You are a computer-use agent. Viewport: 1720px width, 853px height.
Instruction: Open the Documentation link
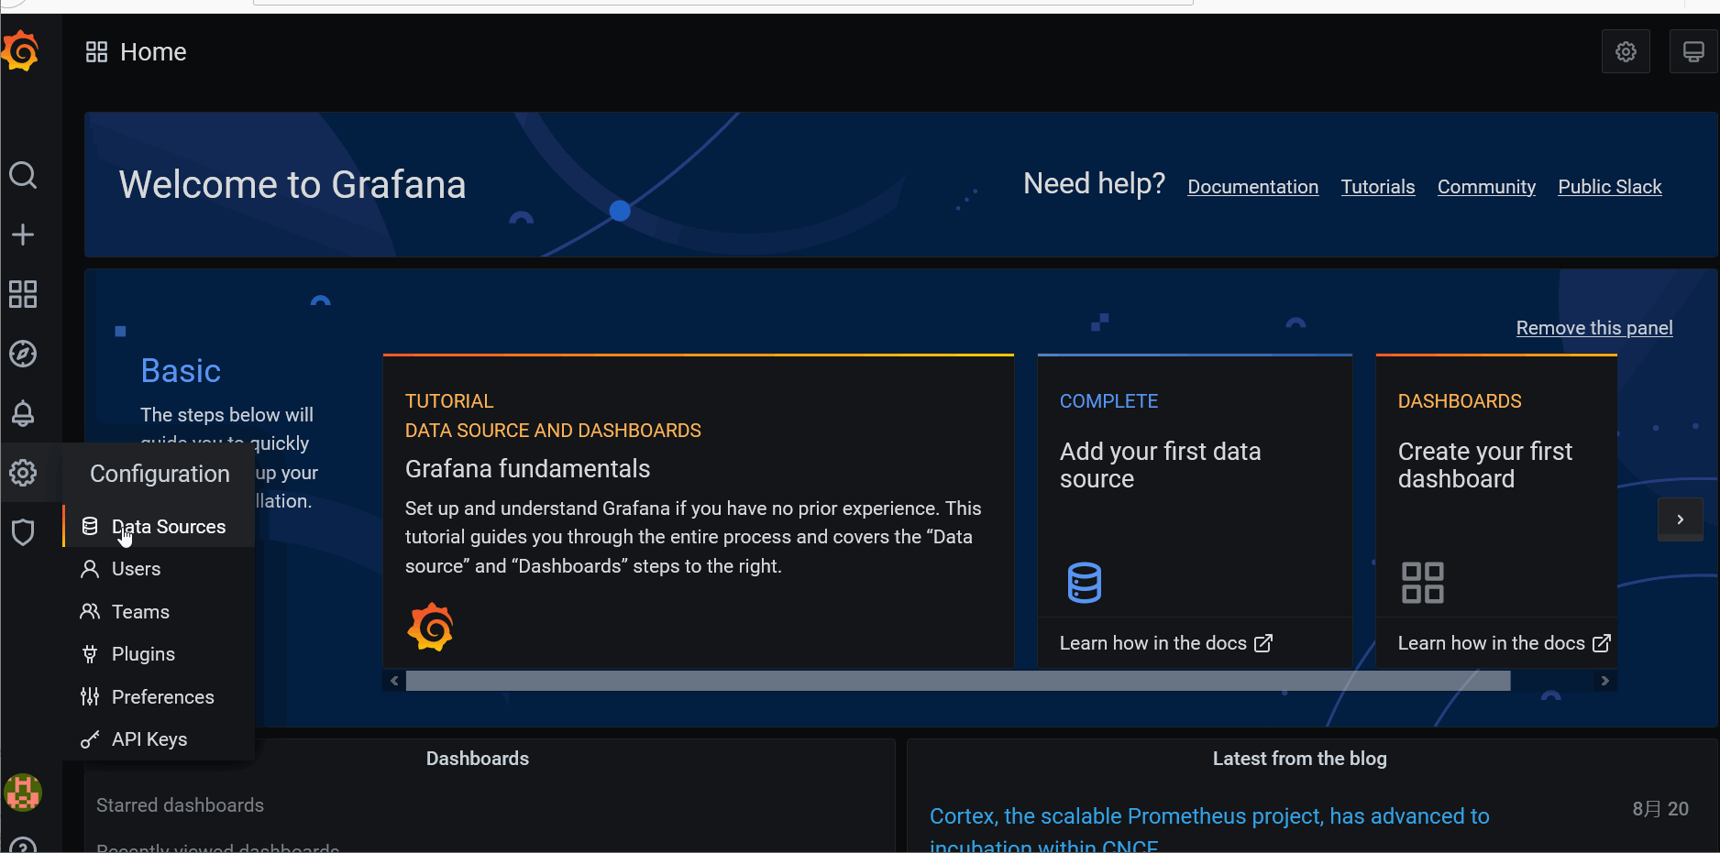coord(1253,187)
